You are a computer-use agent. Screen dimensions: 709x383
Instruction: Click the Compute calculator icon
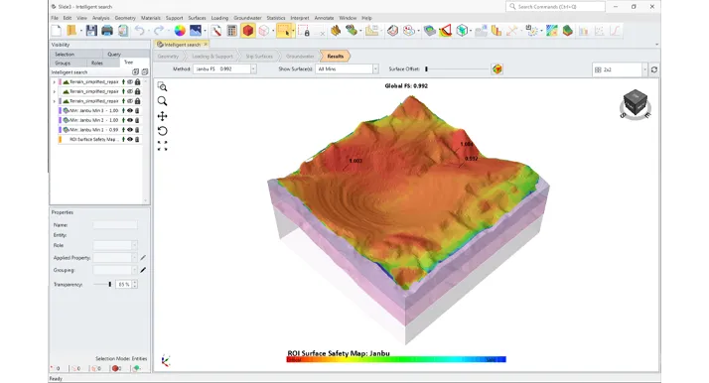point(232,31)
